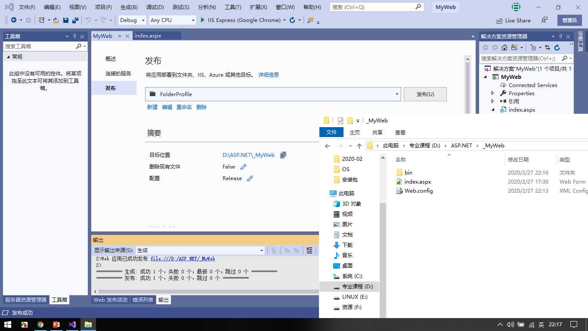Start IIS Express with green play icon

tap(203, 20)
